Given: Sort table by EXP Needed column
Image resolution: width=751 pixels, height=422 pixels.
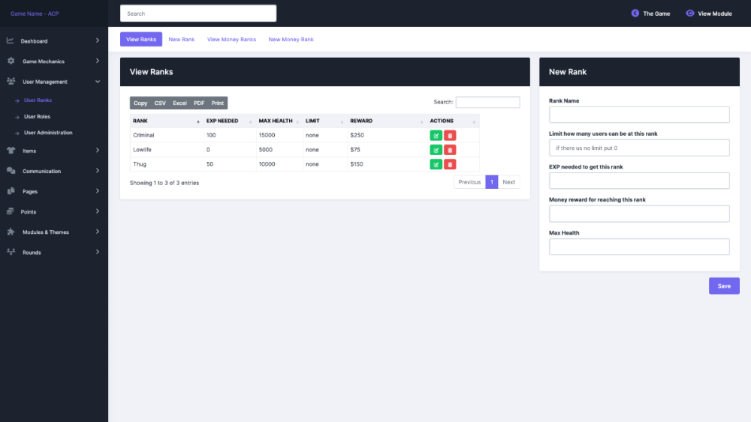Looking at the screenshot, I should 229,121.
